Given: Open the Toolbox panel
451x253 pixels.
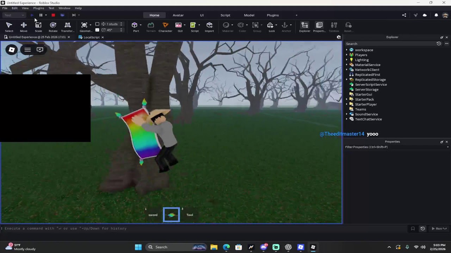Looking at the screenshot, I should [x=334, y=27].
